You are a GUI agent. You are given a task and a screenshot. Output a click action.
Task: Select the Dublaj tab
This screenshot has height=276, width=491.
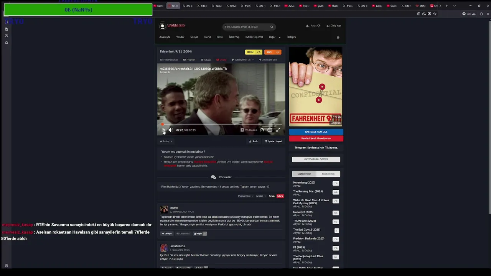click(x=221, y=60)
